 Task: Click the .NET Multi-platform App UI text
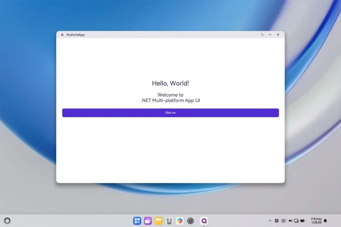click(170, 100)
